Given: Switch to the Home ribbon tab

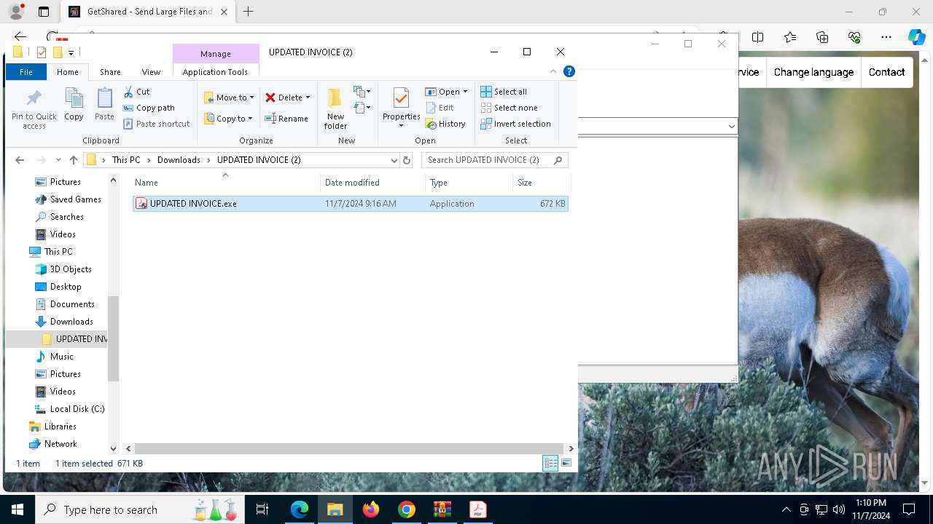Looking at the screenshot, I should pyautogui.click(x=68, y=72).
